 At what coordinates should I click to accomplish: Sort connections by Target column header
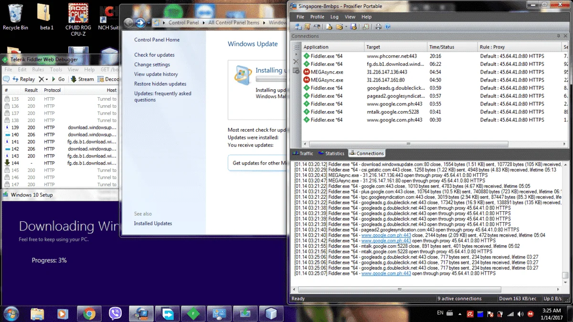click(395, 47)
